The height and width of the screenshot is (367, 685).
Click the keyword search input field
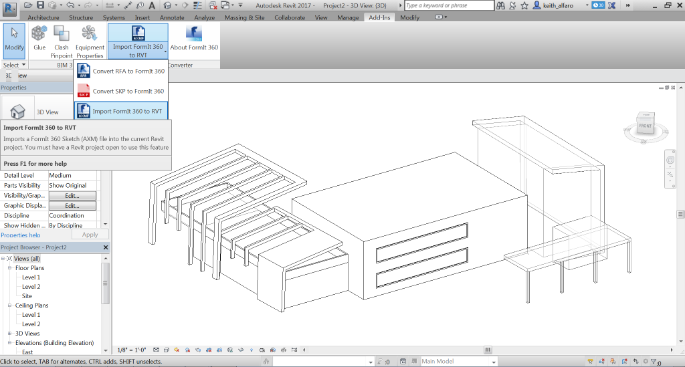coord(449,5)
